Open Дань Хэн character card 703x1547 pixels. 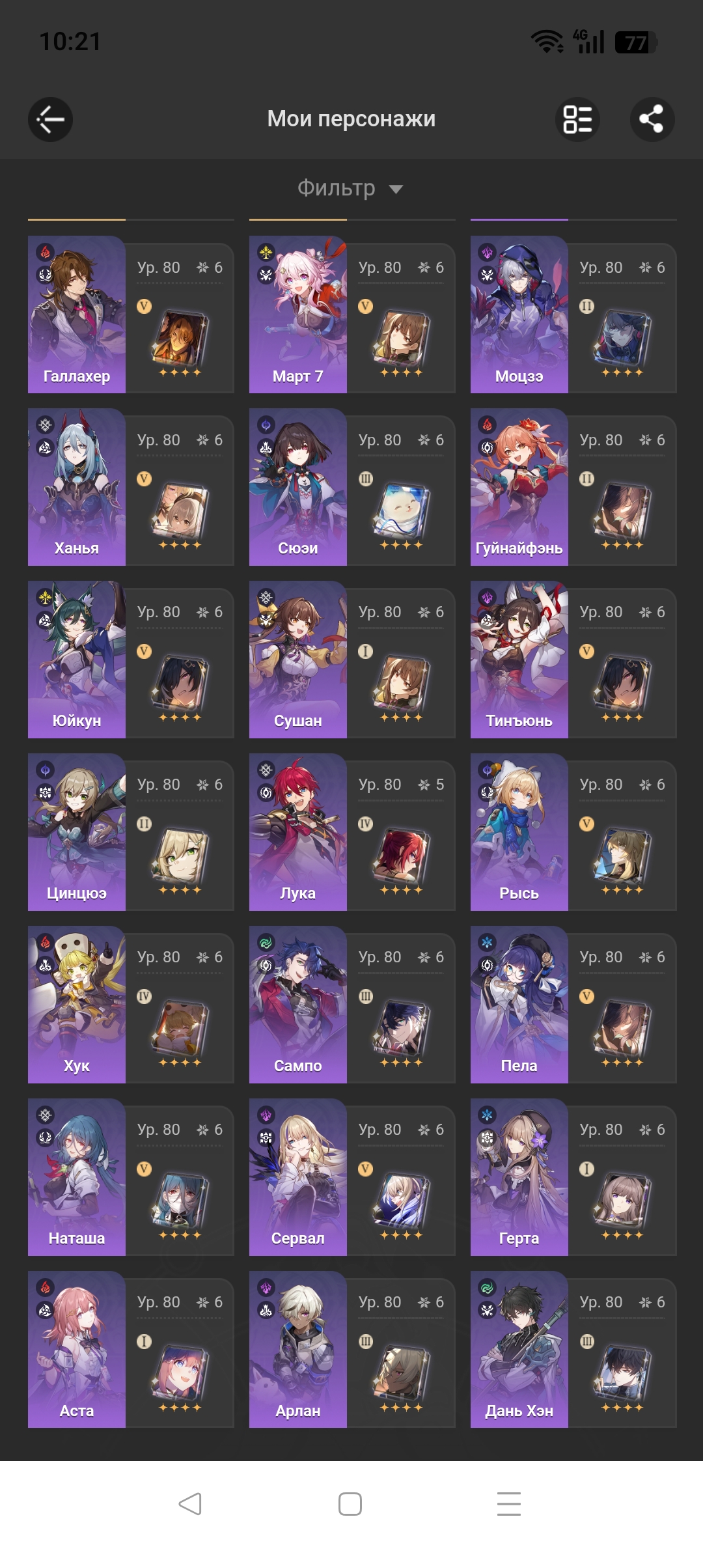coord(573,1350)
